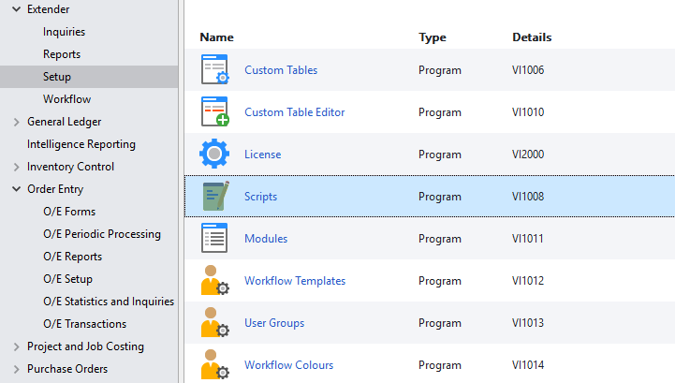The height and width of the screenshot is (383, 675).
Task: Select Intelligence Reporting in sidebar
Action: [81, 144]
